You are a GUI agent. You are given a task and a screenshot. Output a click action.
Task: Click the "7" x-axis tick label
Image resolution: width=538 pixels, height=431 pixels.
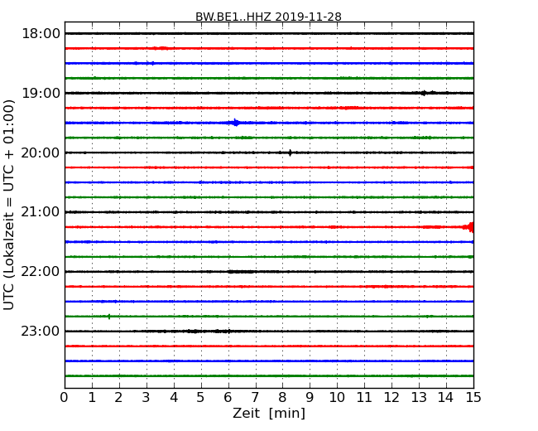pos(255,397)
